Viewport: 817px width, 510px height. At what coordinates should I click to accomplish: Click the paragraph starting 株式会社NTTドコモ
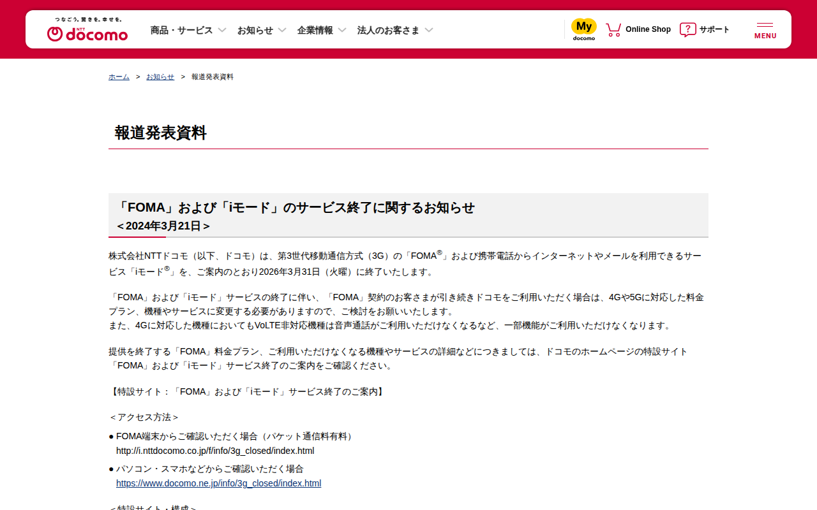405,263
